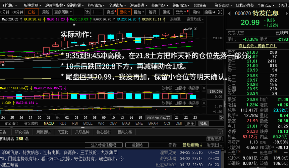This screenshot has width=289, height=168.
Task: Select the BOLL indicator tab
Action: pyautogui.click(x=88, y=123)
